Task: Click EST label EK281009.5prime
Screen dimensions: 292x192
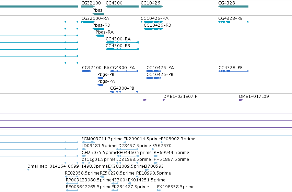Action: tap(127, 166)
